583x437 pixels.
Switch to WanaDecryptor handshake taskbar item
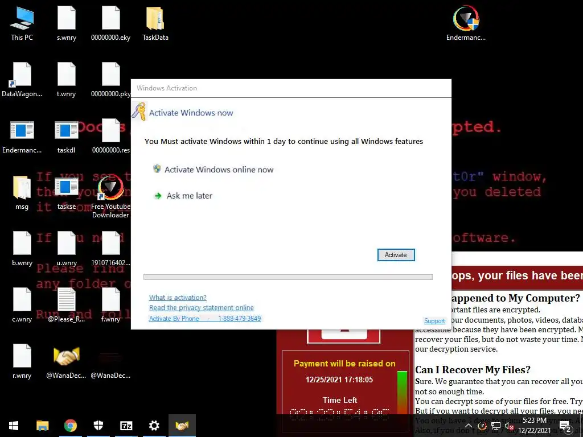click(x=182, y=426)
